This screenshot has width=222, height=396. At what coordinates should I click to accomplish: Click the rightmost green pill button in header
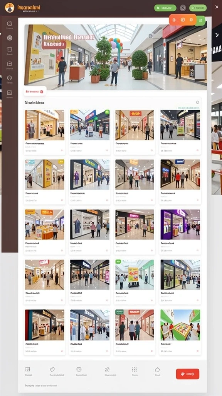(198, 8)
